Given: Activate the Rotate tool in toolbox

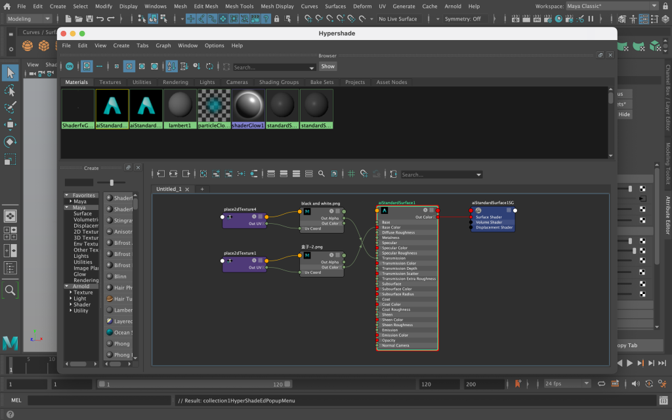Looking at the screenshot, I should pos(10,142).
